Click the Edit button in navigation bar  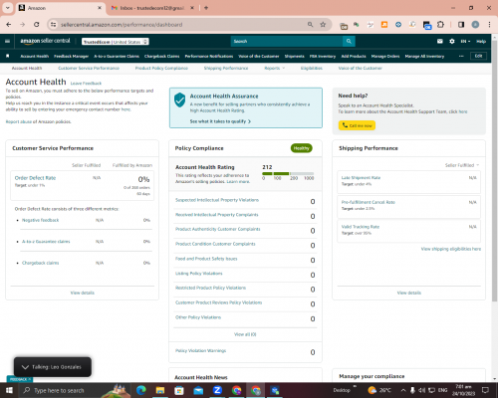point(478,56)
